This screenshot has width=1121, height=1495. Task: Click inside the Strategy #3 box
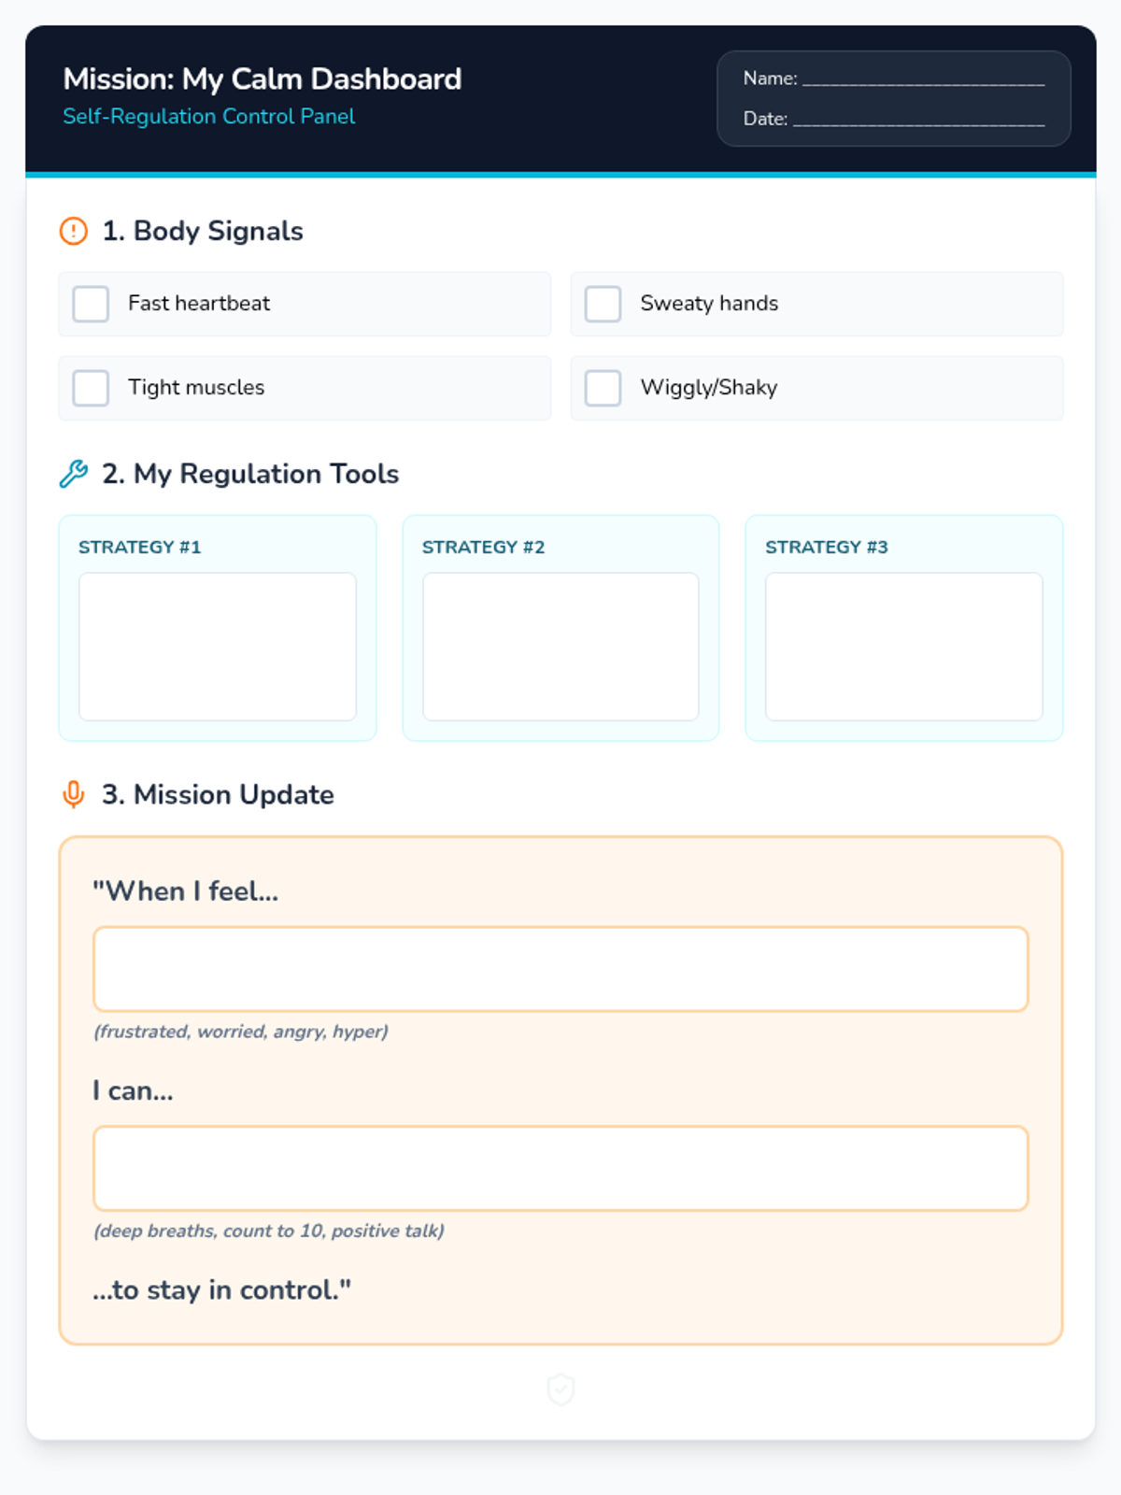pos(903,647)
